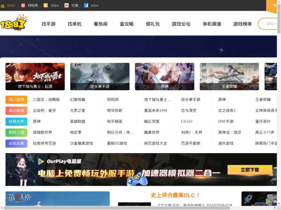Open 剑网3：无界 link
Screen dimensions: 281x210
[x=192, y=133]
